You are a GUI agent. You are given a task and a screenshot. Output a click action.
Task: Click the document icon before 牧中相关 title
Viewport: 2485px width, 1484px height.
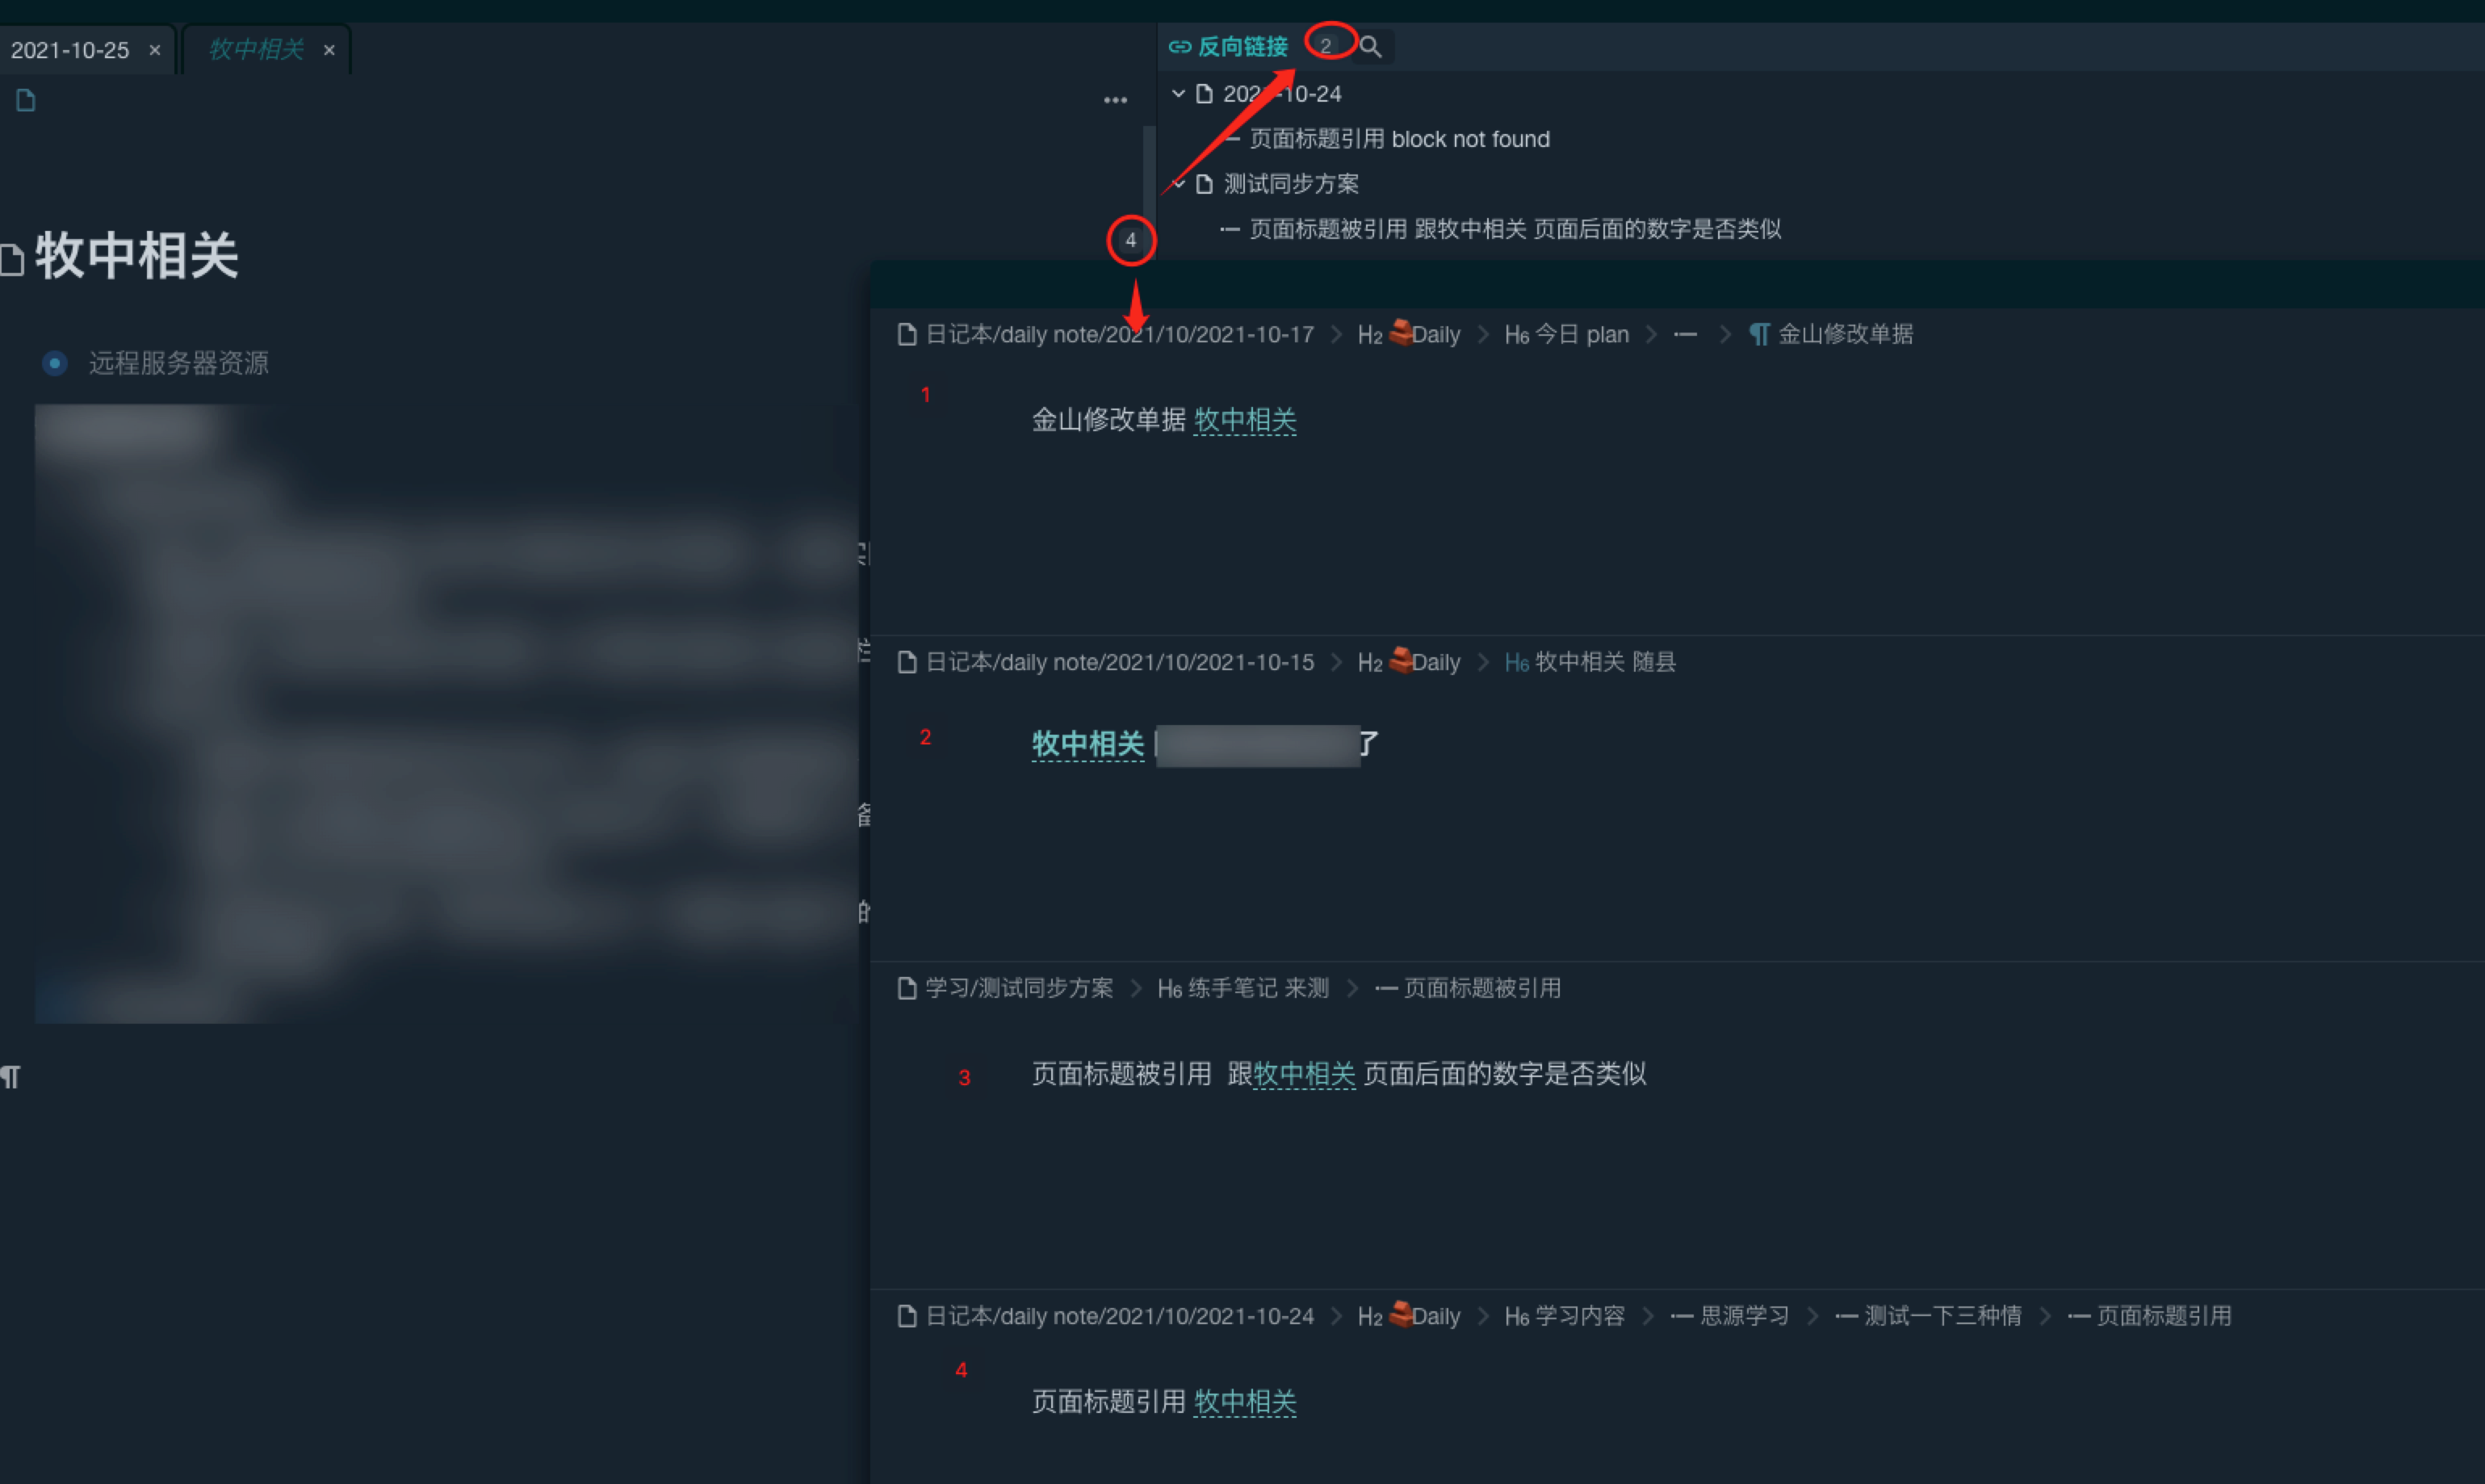(x=12, y=260)
